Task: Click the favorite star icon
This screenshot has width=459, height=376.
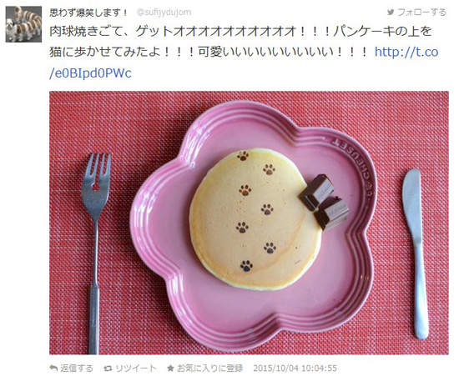Action: coord(170,368)
